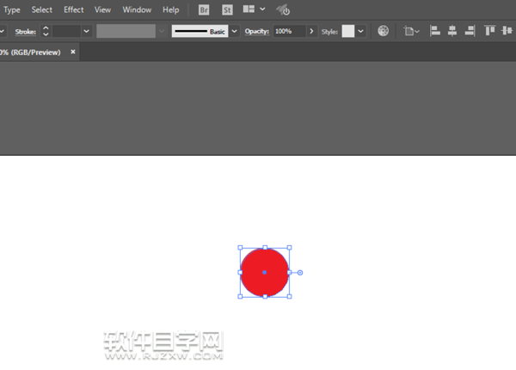Click the stroke weight input field

click(66, 31)
